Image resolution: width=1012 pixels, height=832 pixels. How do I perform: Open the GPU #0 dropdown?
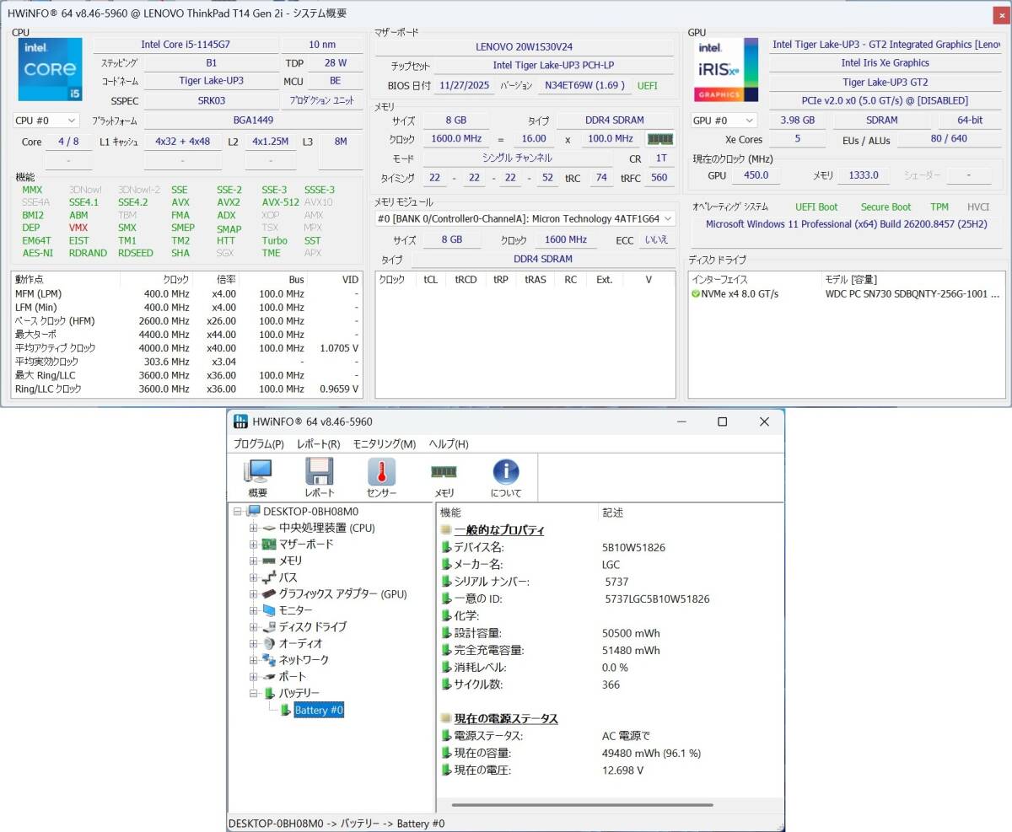724,121
